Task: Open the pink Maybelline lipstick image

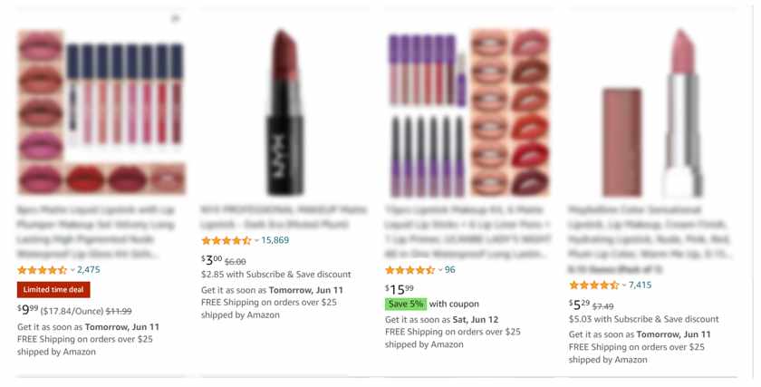Action: click(x=651, y=112)
